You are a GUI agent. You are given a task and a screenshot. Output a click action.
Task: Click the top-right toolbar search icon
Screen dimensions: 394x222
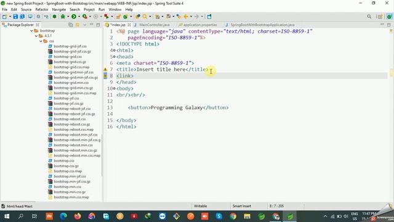pyautogui.click(x=369, y=17)
